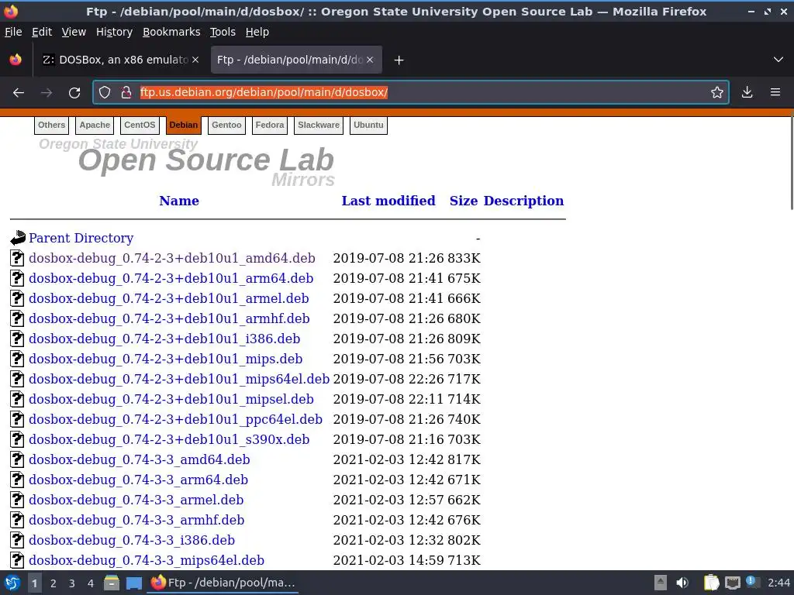Screen dimensions: 794x595
Task: Click the forward navigation arrow
Action: pyautogui.click(x=47, y=93)
